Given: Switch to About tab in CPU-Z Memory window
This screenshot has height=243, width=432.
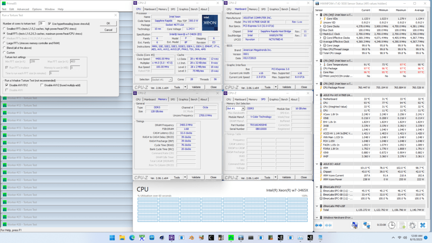Looking at the screenshot, I should 204,100.
